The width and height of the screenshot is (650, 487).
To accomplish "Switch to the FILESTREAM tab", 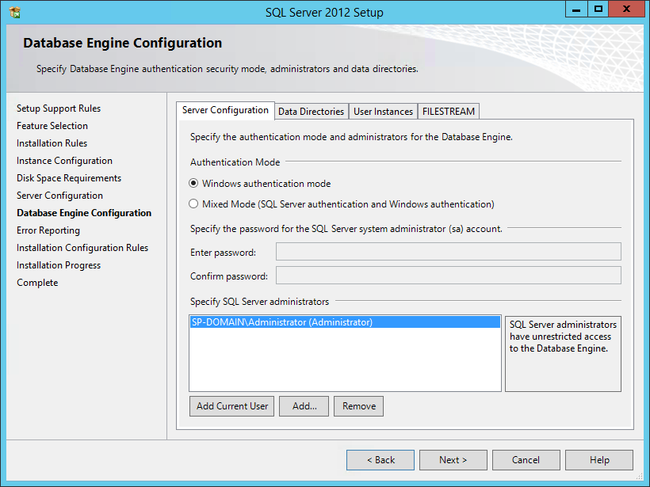I will [x=449, y=112].
